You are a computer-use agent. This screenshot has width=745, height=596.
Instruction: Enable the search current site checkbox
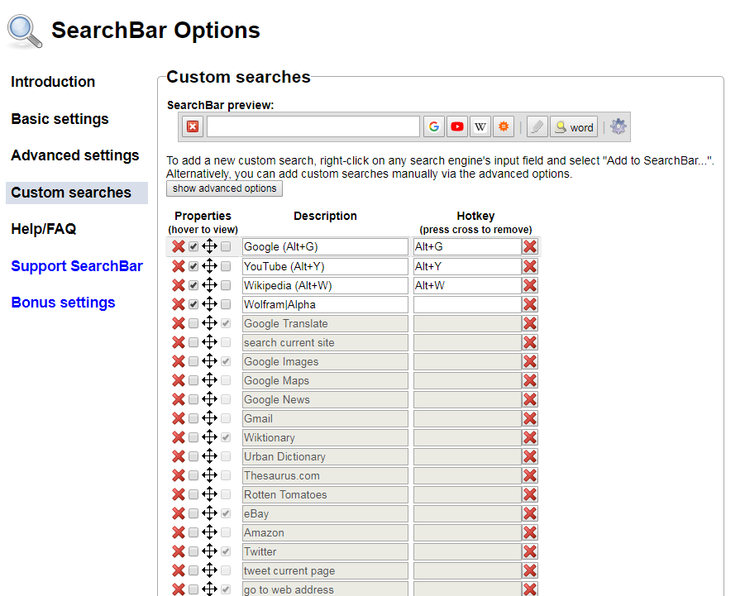(x=193, y=342)
